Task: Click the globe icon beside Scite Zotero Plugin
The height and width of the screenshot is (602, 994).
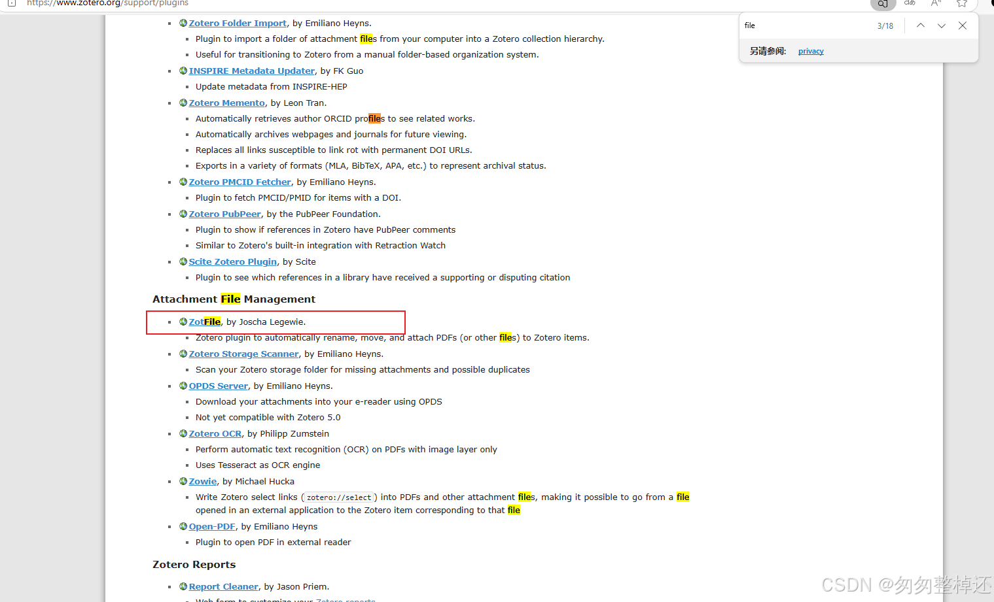Action: 183,261
